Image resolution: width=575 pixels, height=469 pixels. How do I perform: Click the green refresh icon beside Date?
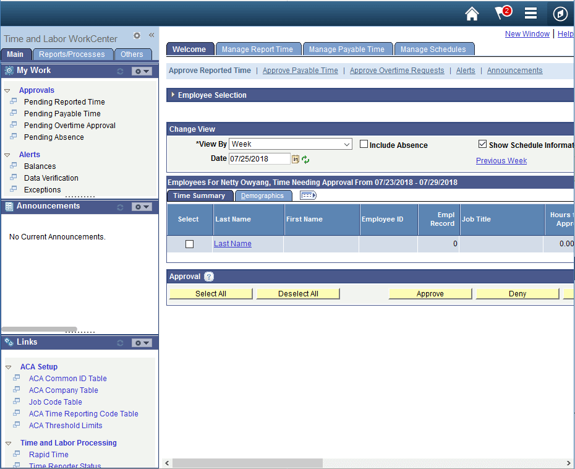tap(305, 160)
